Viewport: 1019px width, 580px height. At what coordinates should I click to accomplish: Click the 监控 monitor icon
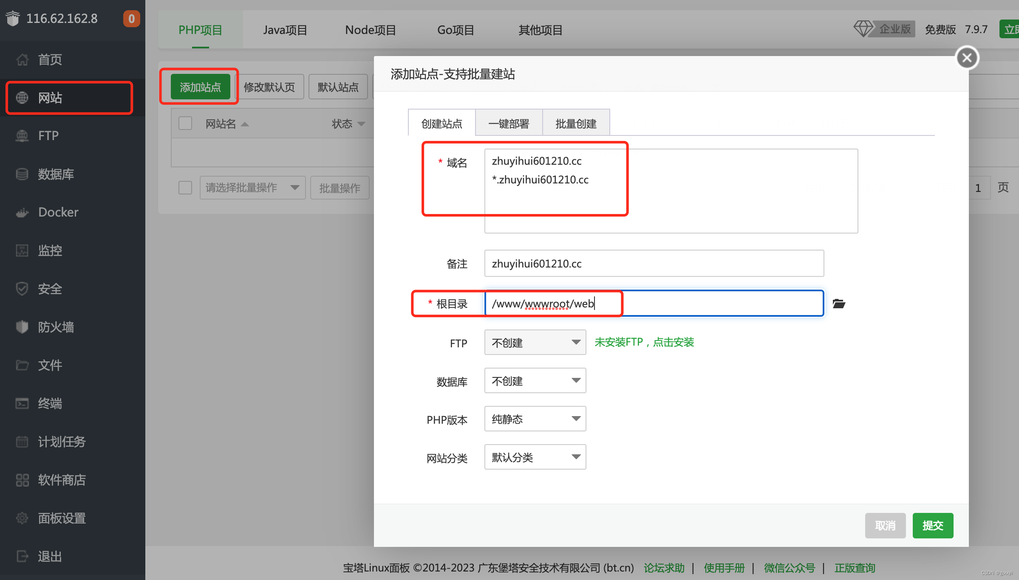point(22,251)
